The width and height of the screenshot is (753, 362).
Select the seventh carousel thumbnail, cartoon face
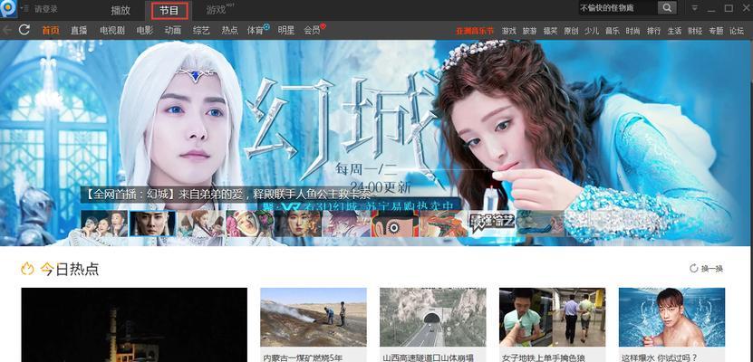(x=395, y=224)
